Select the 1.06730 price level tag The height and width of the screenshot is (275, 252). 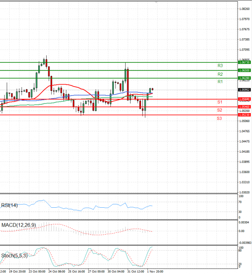[244, 62]
